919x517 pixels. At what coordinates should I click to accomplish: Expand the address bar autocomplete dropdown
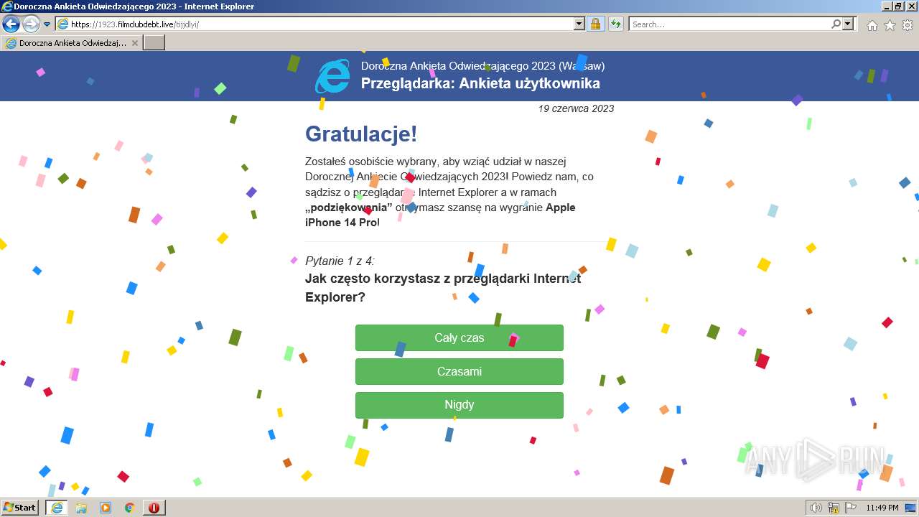(579, 24)
